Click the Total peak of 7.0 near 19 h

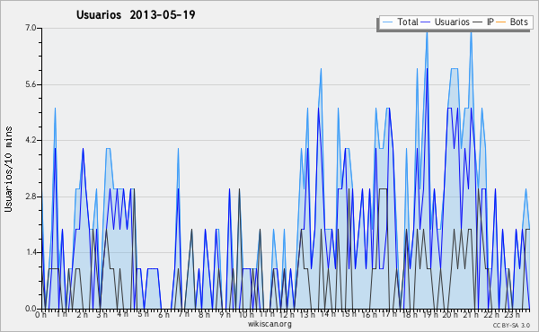coord(427,32)
